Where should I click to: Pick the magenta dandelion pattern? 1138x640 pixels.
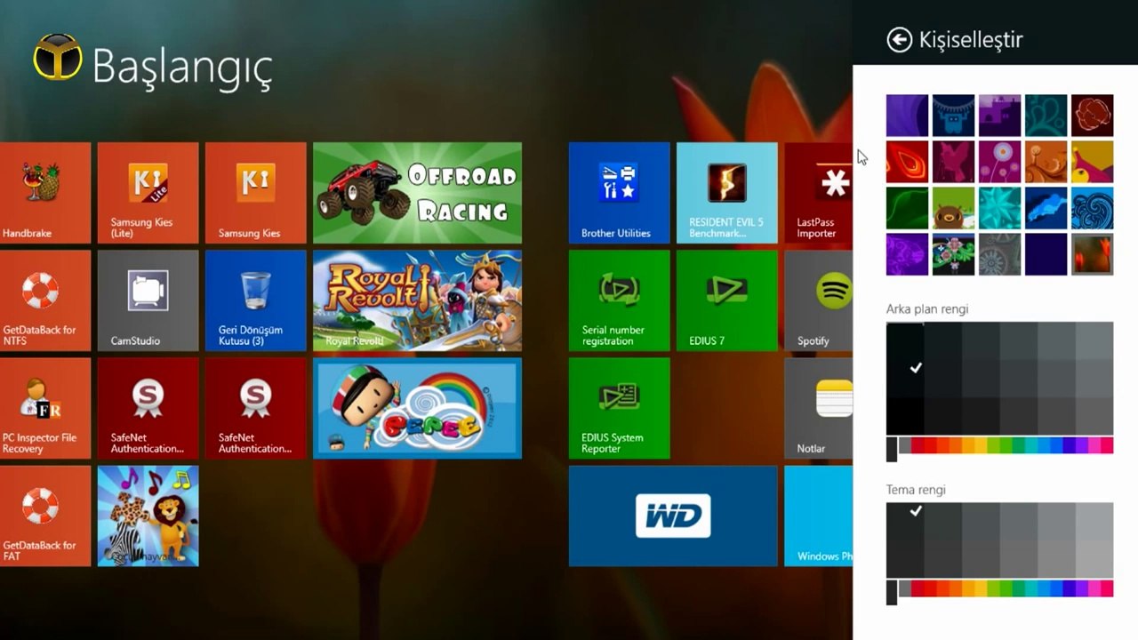(999, 162)
